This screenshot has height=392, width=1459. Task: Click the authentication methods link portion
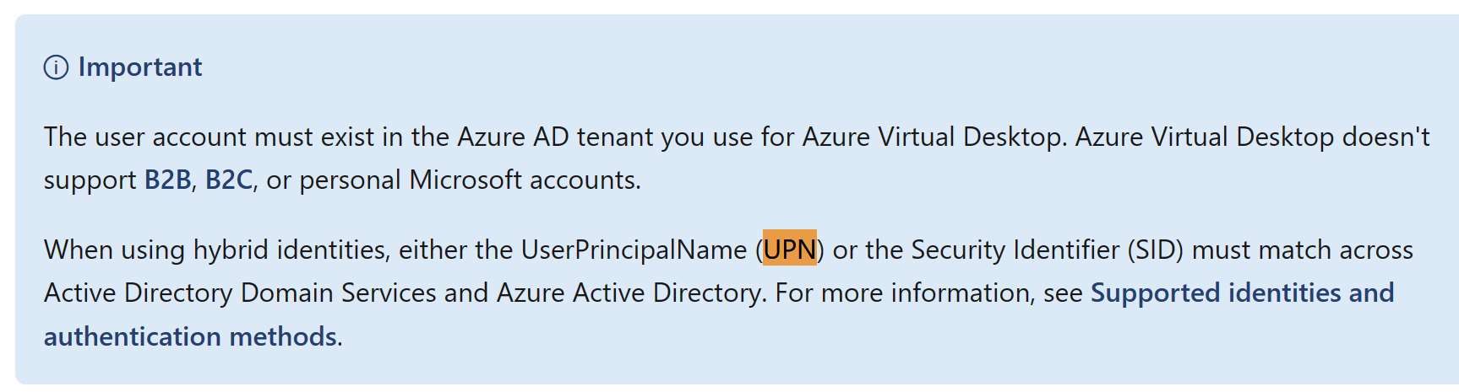[x=191, y=337]
